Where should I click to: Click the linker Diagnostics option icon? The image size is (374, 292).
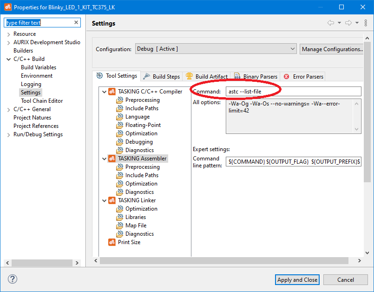point(120,234)
